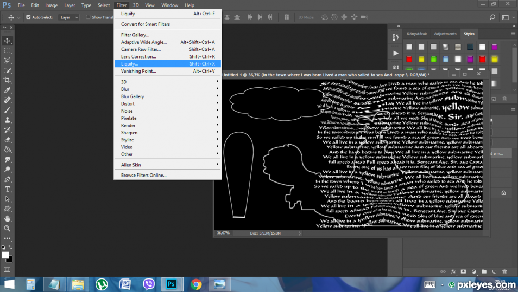Pick the red style swatch in Styles panel
Image resolution: width=518 pixels, height=292 pixels.
point(409,60)
